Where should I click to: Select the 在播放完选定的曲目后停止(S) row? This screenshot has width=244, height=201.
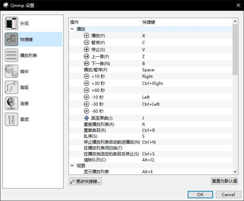point(151,154)
